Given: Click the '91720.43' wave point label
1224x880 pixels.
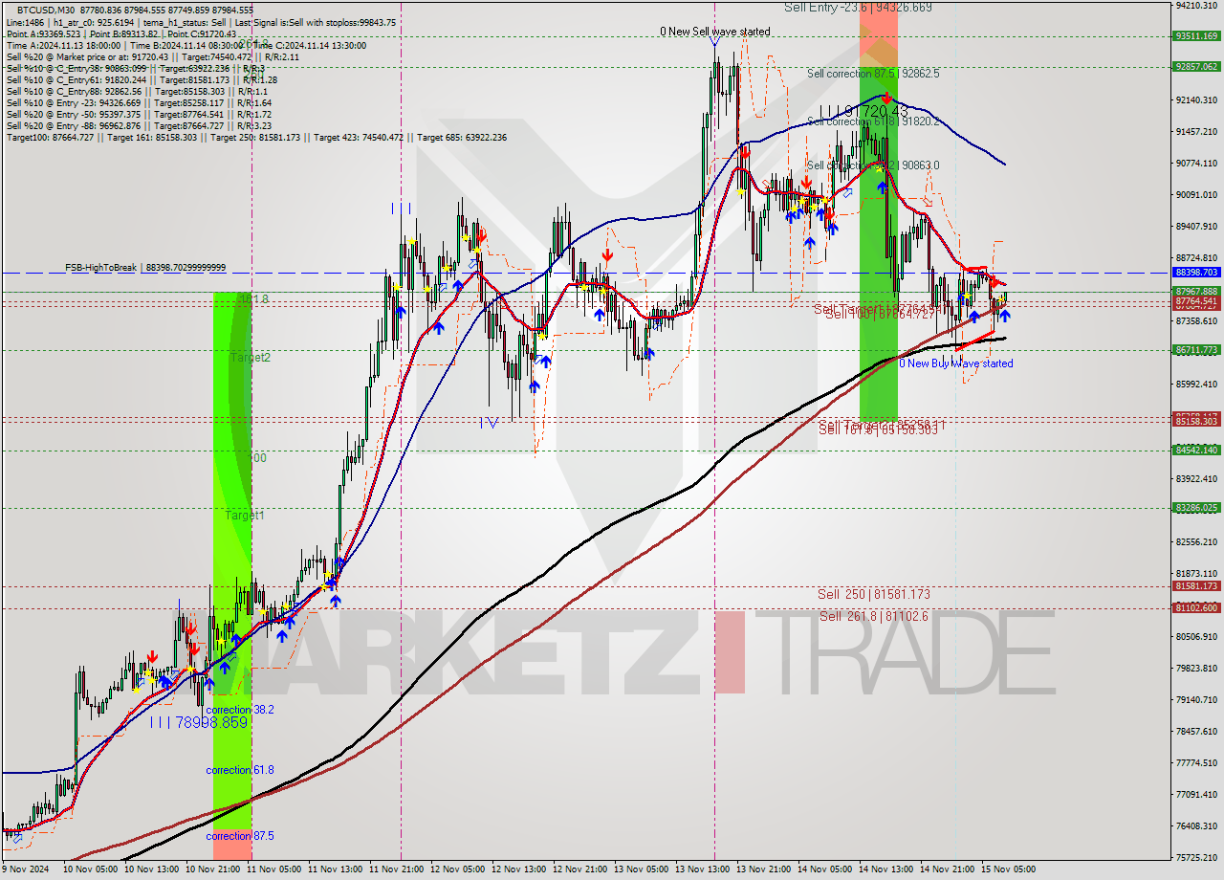Looking at the screenshot, I should pyautogui.click(x=876, y=111).
